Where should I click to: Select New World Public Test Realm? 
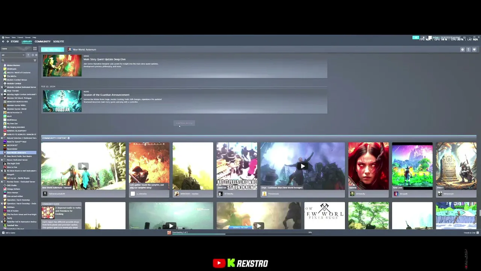[x=19, y=156]
